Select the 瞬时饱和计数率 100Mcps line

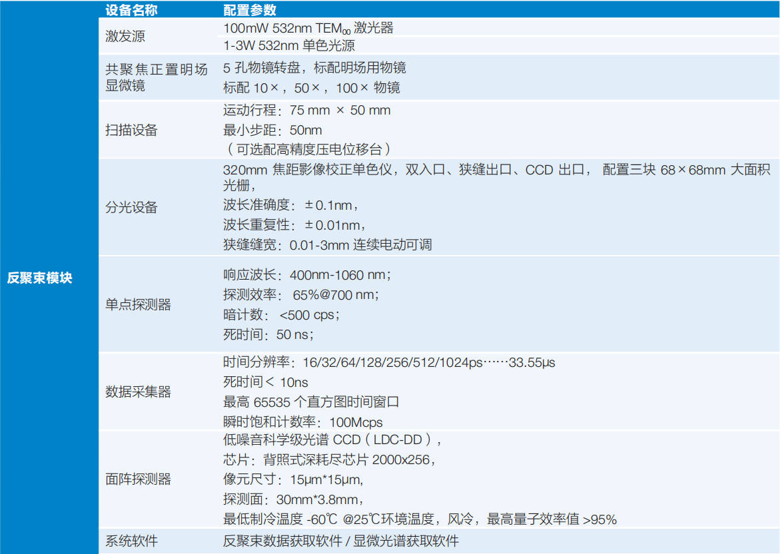[x=302, y=422]
